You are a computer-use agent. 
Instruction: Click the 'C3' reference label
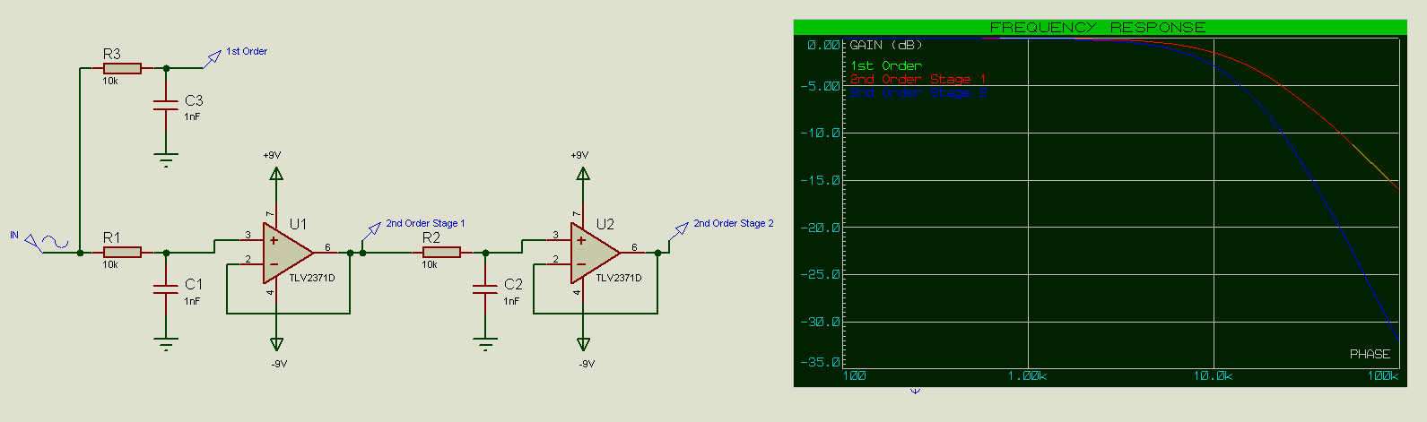pyautogui.click(x=194, y=100)
